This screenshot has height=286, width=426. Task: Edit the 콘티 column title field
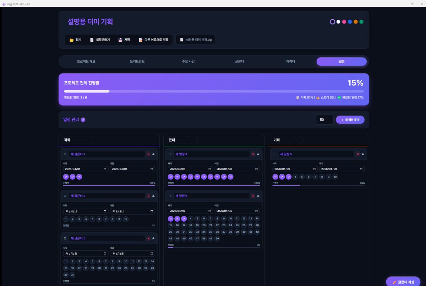[182, 140]
